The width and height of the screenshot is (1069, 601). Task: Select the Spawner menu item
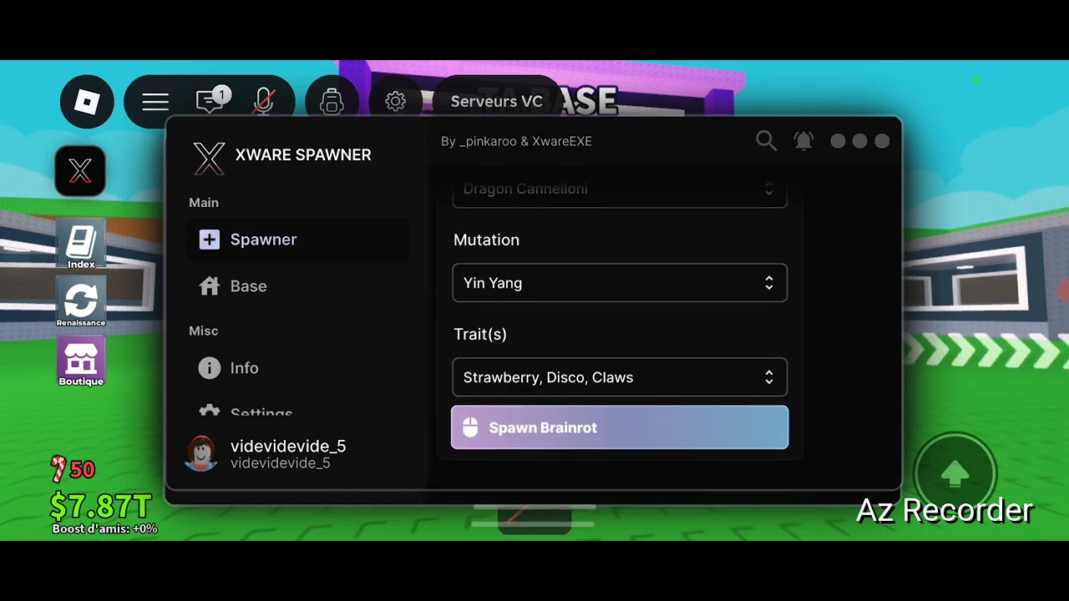point(297,240)
